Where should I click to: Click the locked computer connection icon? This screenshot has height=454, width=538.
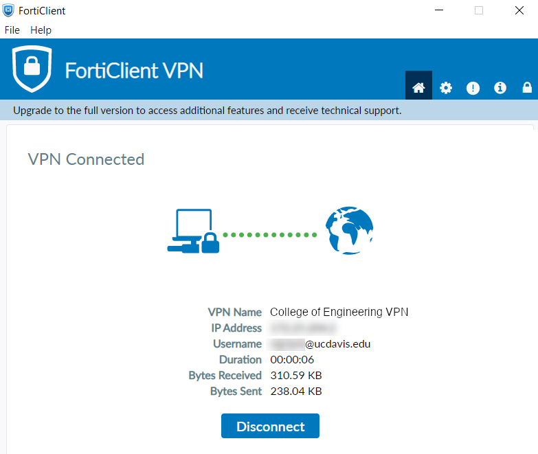coord(193,231)
